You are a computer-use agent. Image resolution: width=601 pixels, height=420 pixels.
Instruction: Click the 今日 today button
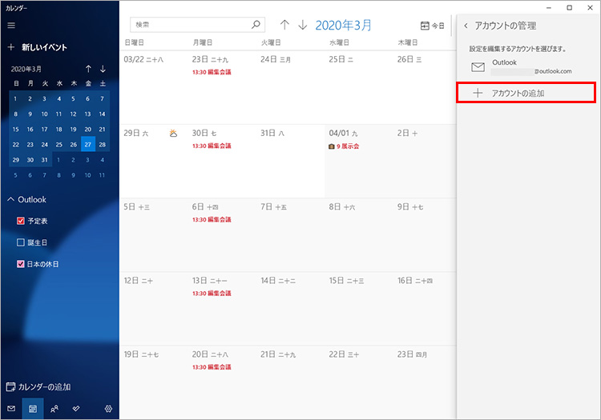[432, 26]
